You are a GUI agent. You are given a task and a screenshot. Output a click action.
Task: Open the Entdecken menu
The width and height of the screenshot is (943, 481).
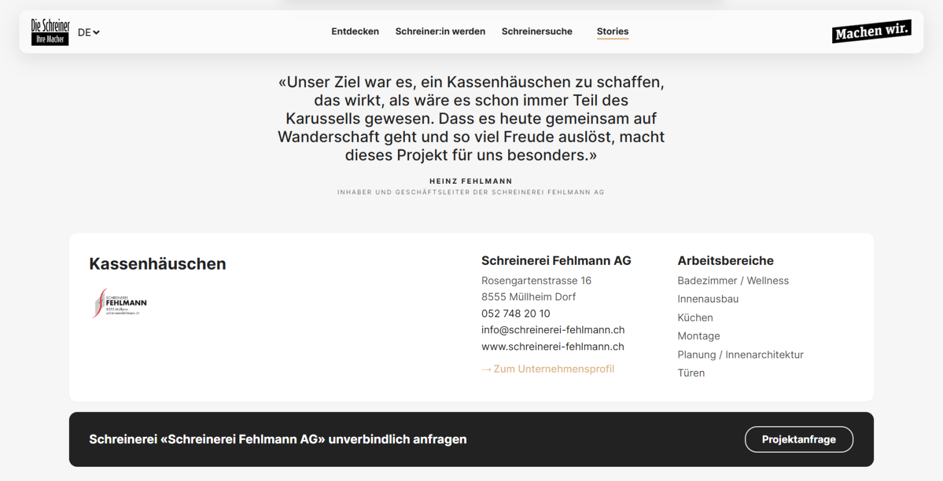[355, 31]
